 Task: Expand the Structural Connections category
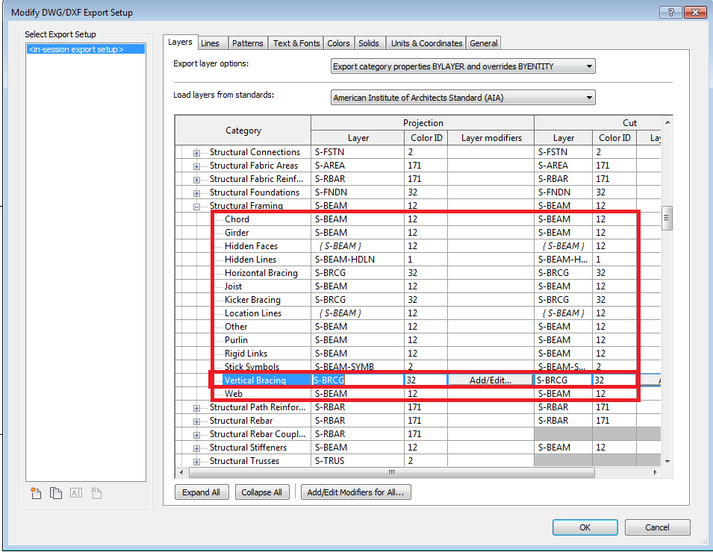tap(196, 153)
